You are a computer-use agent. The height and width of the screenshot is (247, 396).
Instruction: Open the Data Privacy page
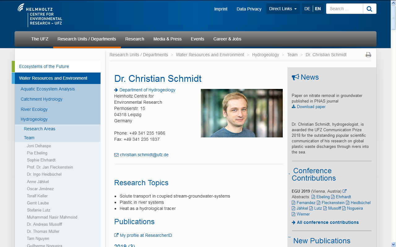tap(249, 9)
